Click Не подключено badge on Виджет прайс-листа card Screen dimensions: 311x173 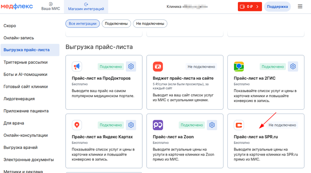click(201, 66)
